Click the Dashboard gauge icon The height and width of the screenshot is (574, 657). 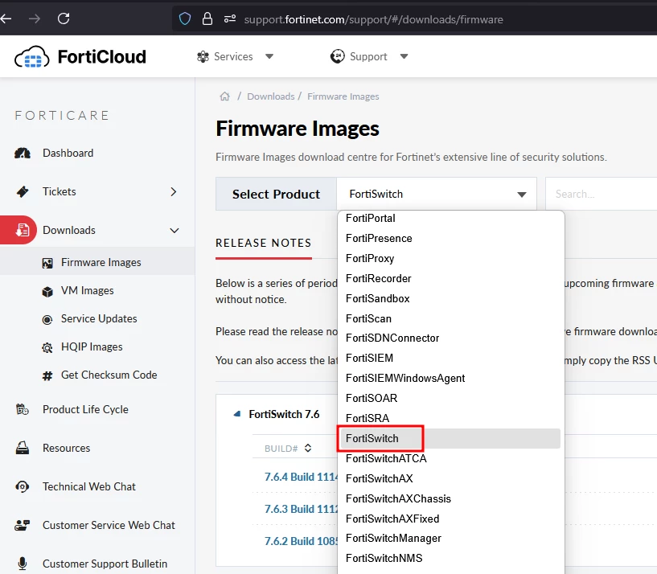coord(23,153)
